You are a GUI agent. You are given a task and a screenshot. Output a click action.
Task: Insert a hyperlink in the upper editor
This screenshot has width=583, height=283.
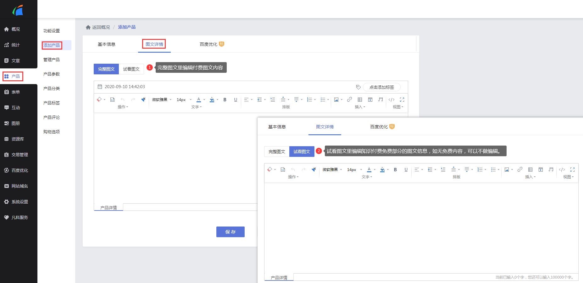349,99
